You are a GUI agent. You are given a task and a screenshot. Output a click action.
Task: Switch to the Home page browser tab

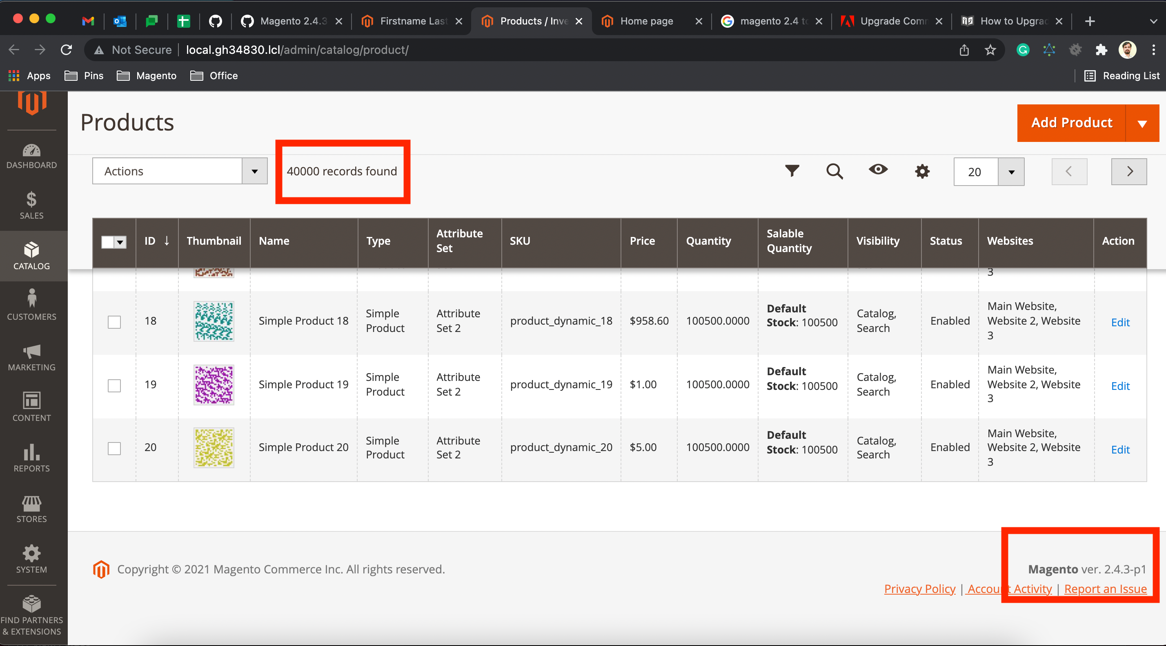click(x=646, y=21)
